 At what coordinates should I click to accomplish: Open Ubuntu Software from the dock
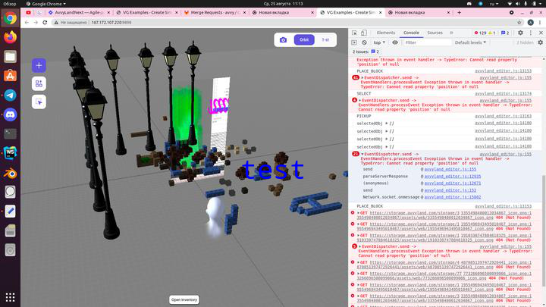[10, 76]
